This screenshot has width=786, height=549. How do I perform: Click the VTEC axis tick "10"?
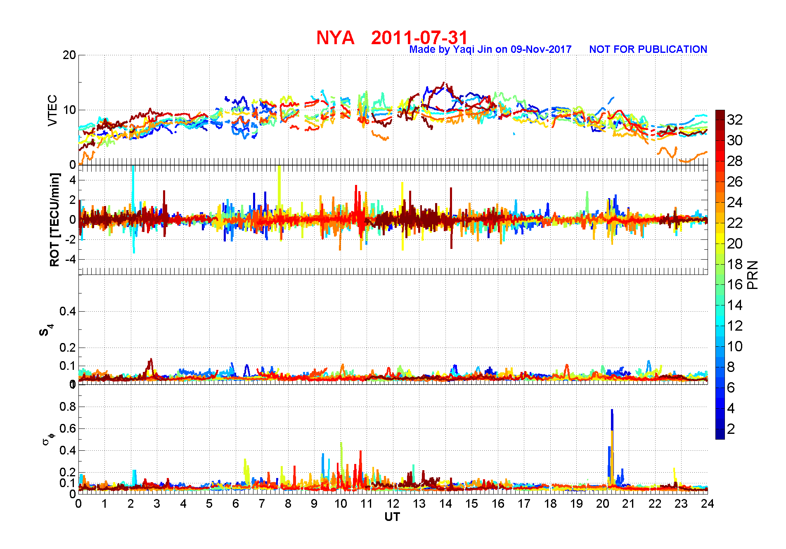(69, 110)
